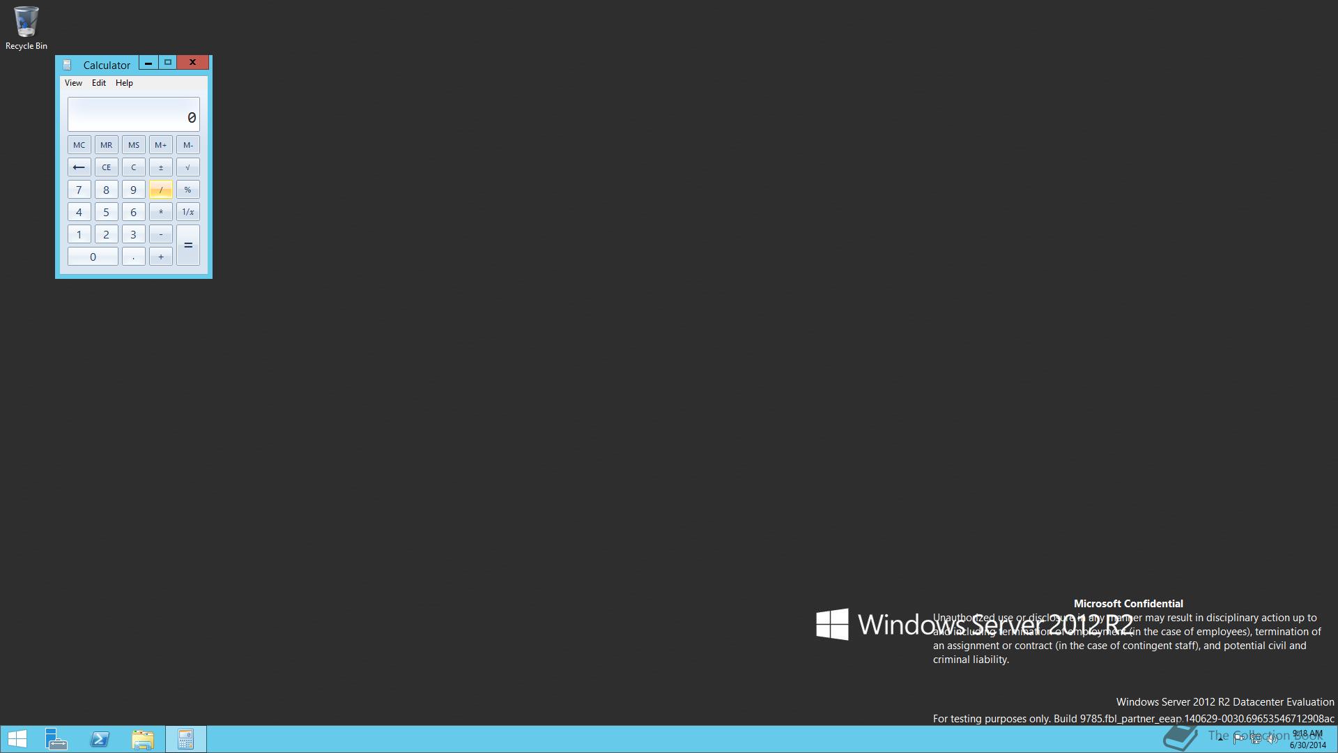Viewport: 1338px width, 753px height.
Task: Select the plus operator button
Action: [x=160, y=257]
